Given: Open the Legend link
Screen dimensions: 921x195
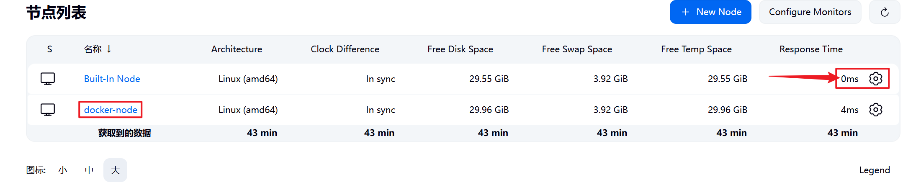Looking at the screenshot, I should click(875, 170).
